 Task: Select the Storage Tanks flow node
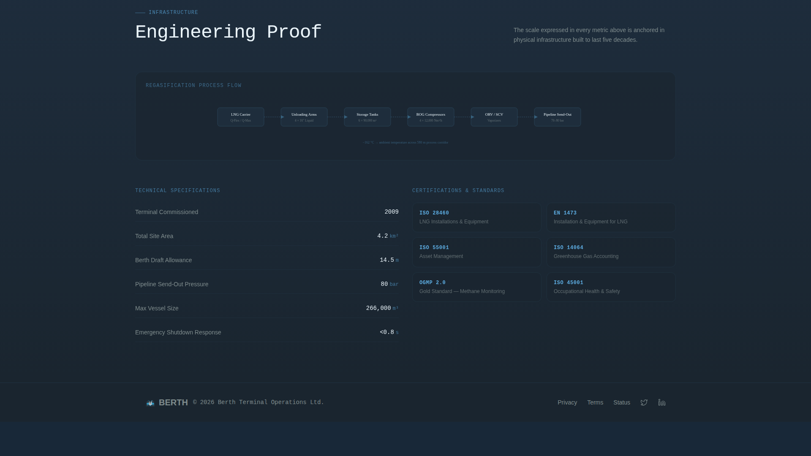pos(367,117)
